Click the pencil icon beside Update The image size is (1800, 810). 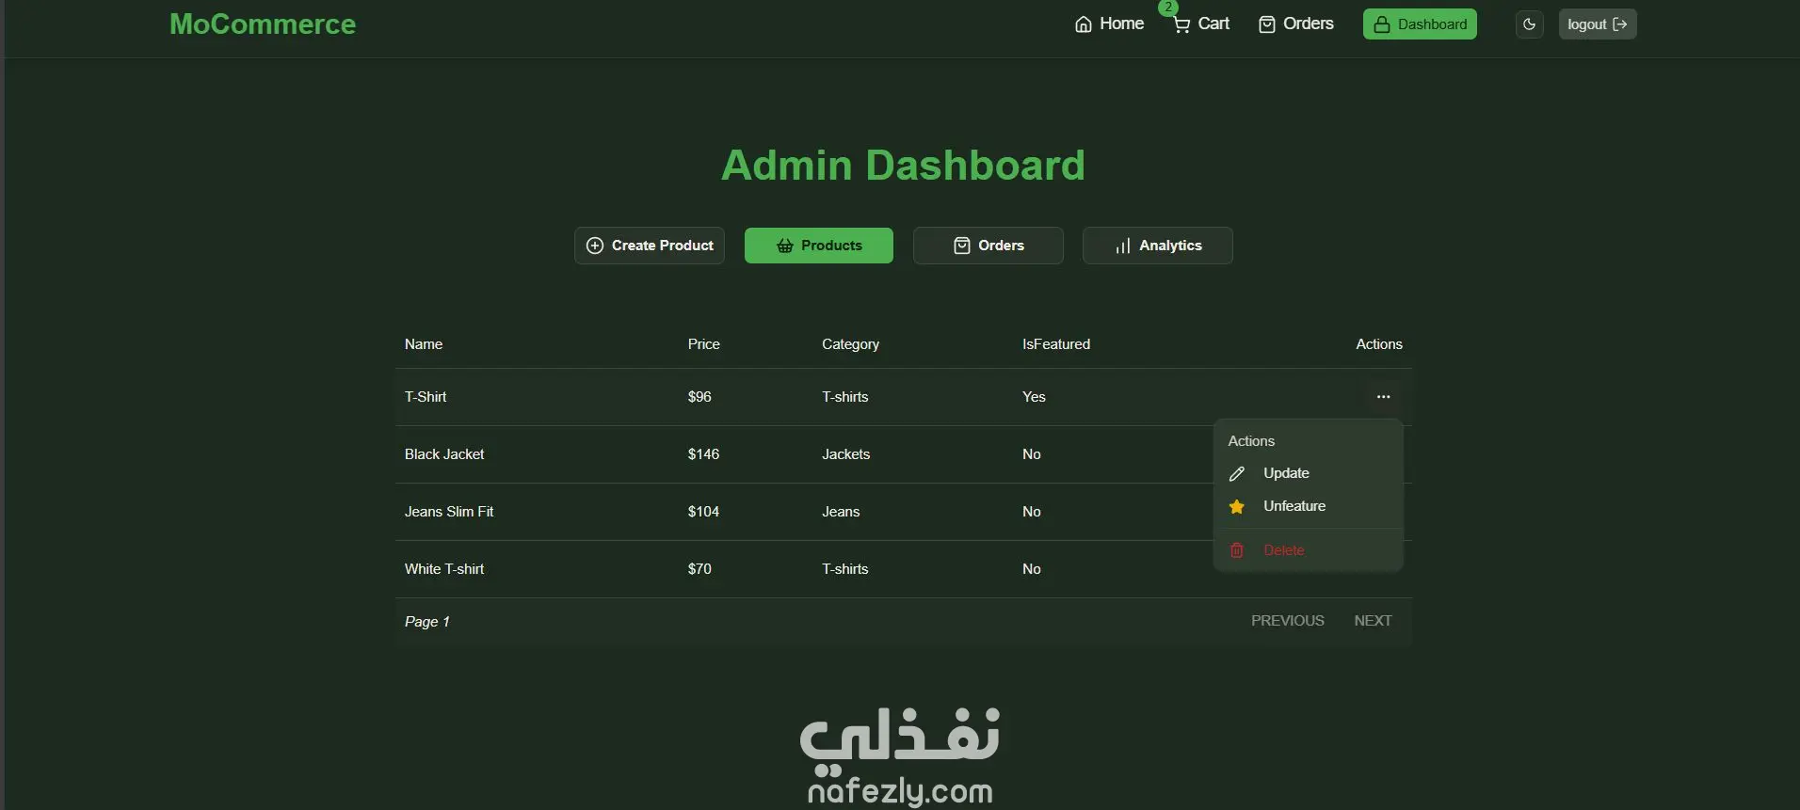click(x=1237, y=473)
